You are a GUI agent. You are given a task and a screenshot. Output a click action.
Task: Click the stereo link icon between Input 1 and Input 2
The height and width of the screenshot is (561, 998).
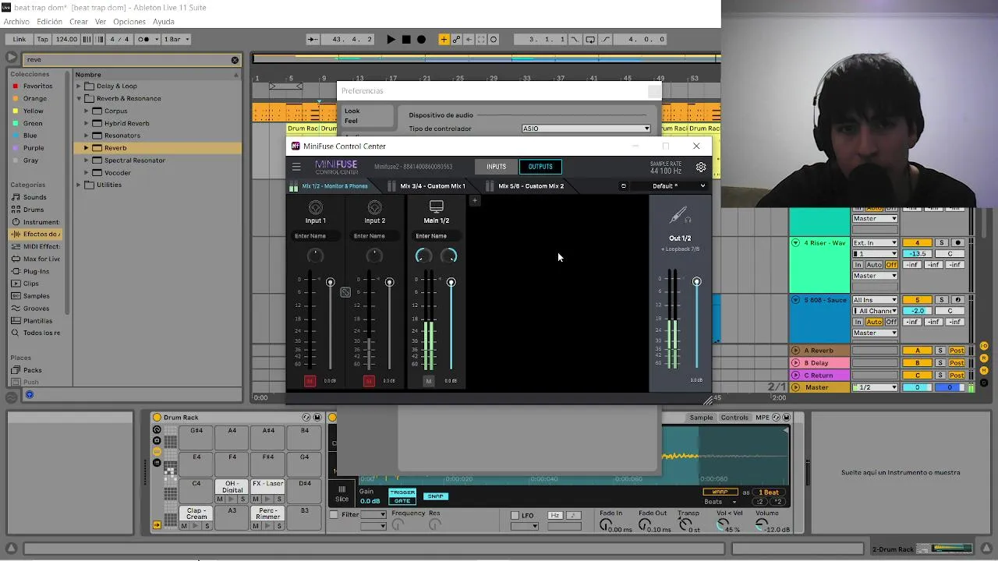(x=345, y=292)
